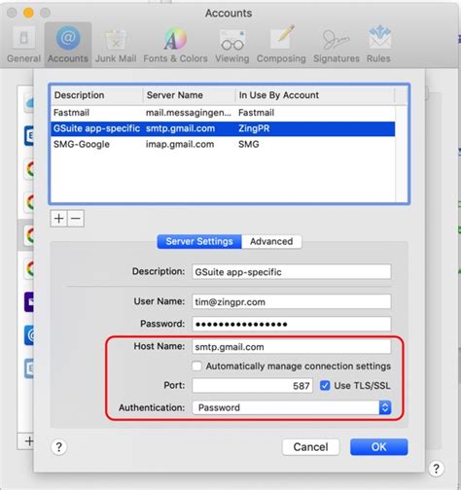461x490 pixels.
Task: Switch to the Advanced tab
Action: tap(271, 241)
